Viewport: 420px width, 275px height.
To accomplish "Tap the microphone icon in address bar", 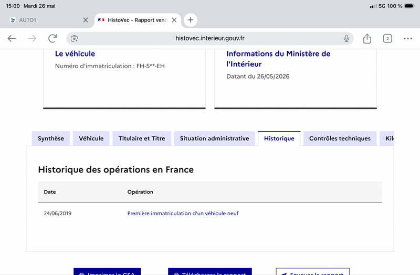I will pyautogui.click(x=346, y=38).
